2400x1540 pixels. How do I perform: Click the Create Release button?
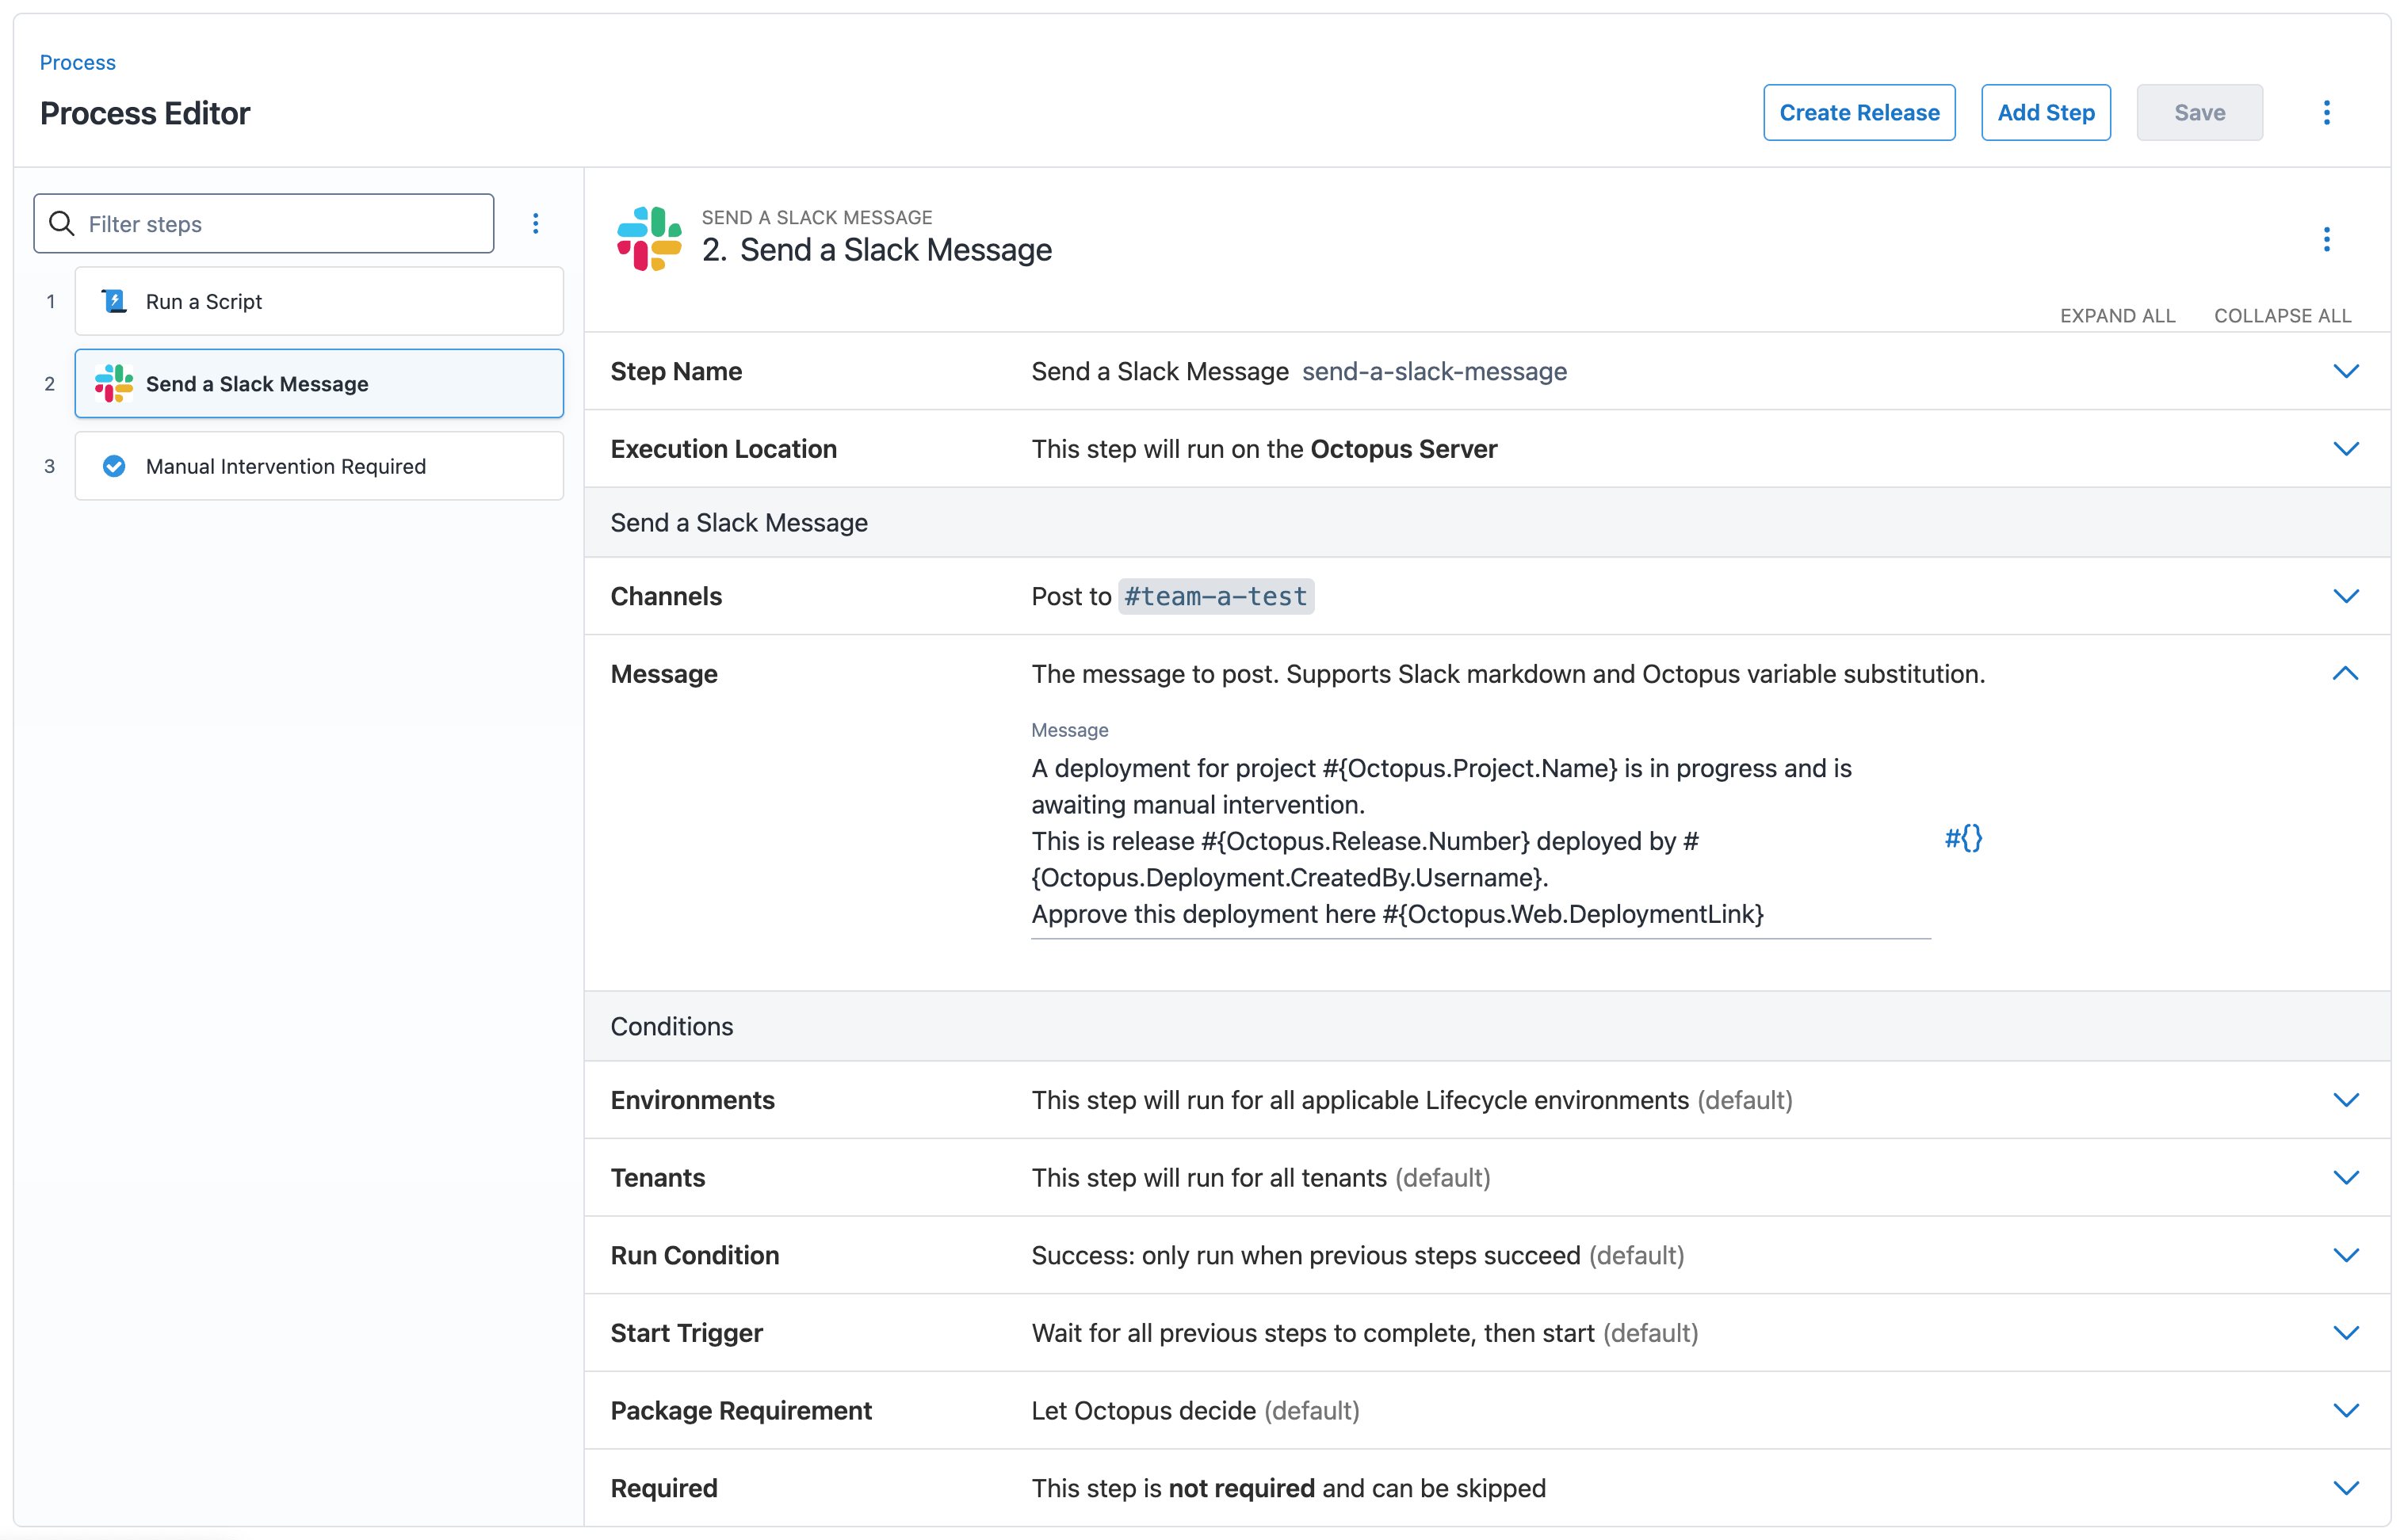1859,112
